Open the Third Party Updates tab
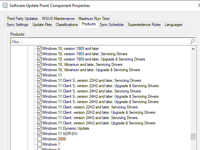The width and height of the screenshot is (200, 150). [x=22, y=19]
